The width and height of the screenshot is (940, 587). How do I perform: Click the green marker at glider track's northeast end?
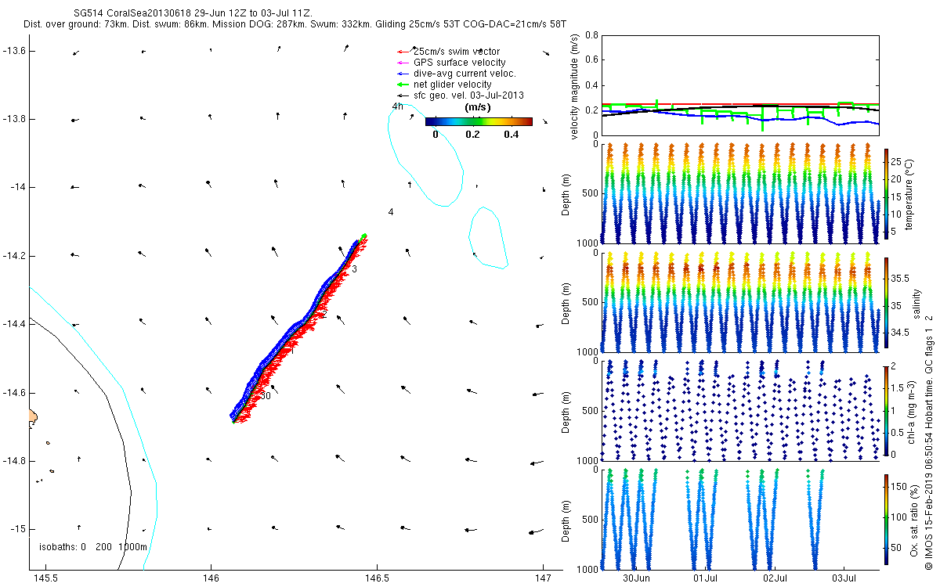pyautogui.click(x=364, y=236)
